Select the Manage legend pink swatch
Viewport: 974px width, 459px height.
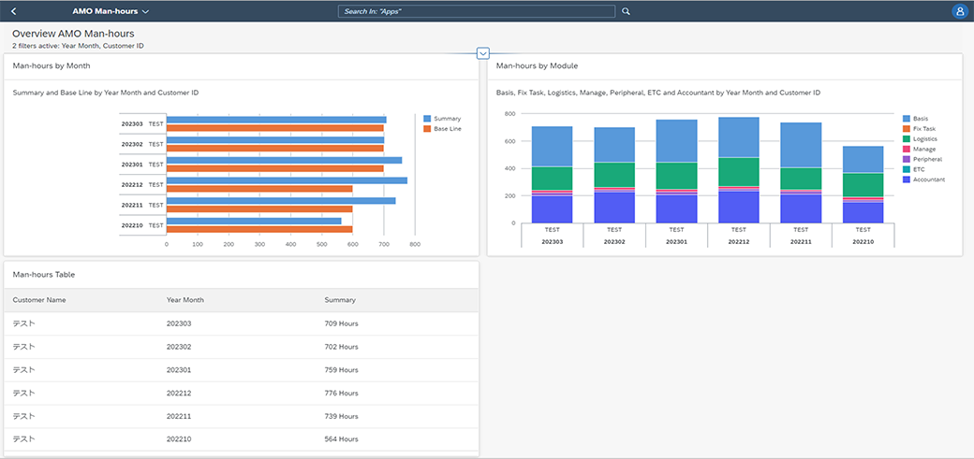coord(907,149)
